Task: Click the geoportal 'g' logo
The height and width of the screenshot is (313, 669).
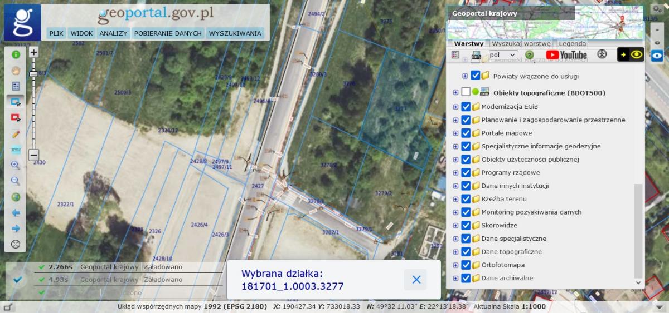Action: point(23,22)
